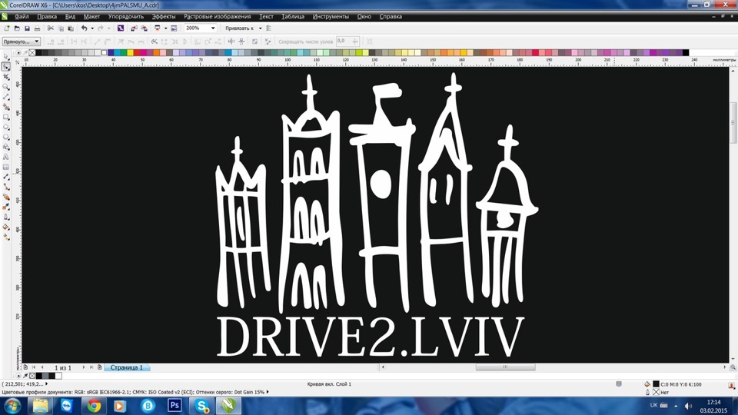
Task: Open the undo history dropdown arrow
Action: [91, 28]
